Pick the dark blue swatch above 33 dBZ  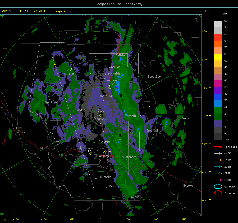(x=218, y=97)
